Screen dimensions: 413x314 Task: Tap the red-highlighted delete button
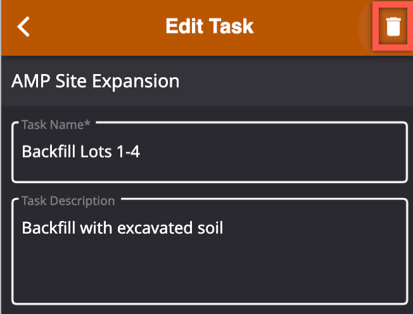point(393,27)
